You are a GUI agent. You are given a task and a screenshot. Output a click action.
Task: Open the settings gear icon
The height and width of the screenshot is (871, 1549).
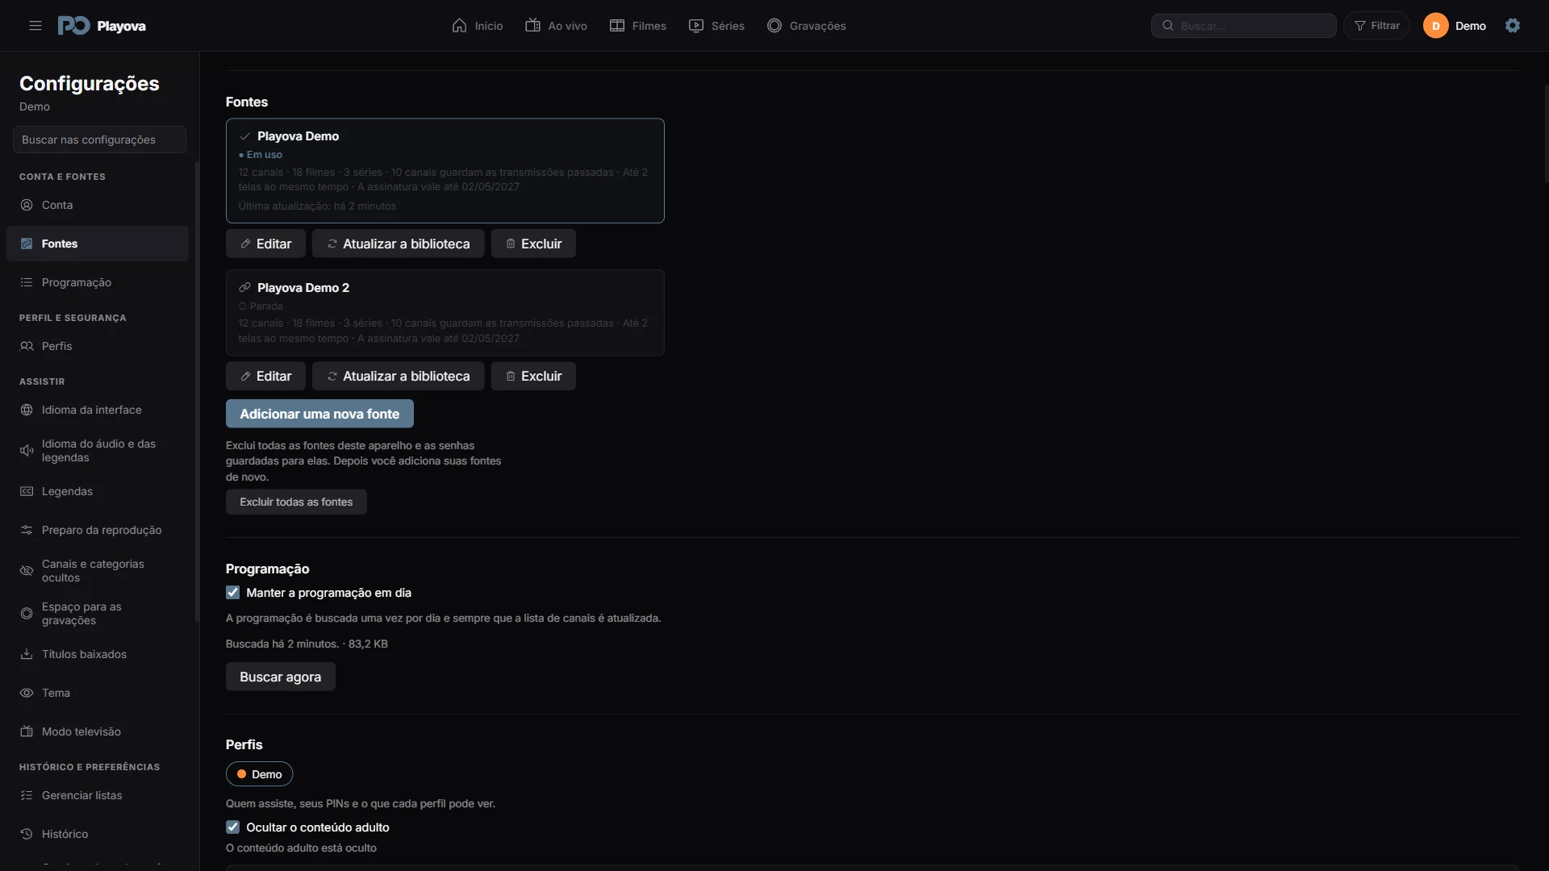pyautogui.click(x=1513, y=26)
